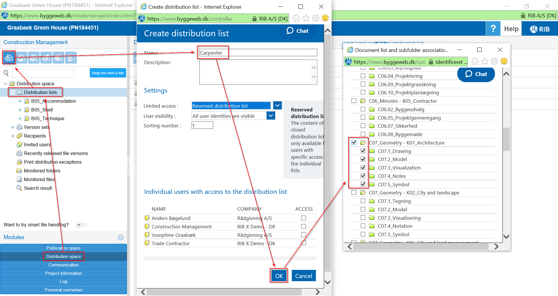
Task: Click the Help me find a file button
Action: click(108, 73)
